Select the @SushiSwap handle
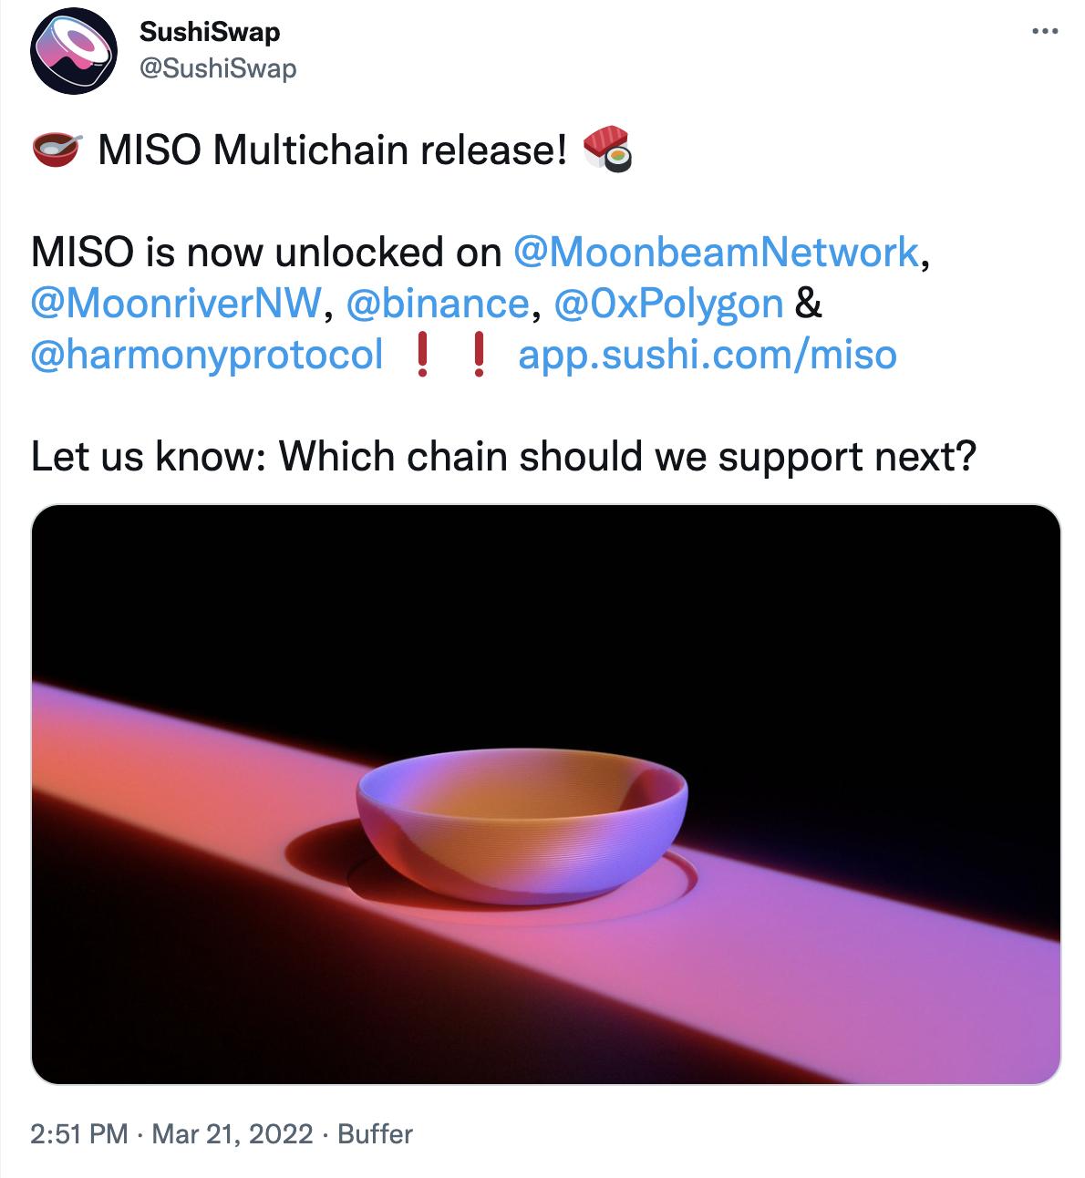Image resolution: width=1085 pixels, height=1178 pixels. [x=216, y=66]
